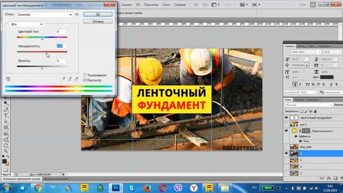Image resolution: width=343 pixels, height=193 pixels.
Task: Click lock position cross icon
Action: coord(311,112)
